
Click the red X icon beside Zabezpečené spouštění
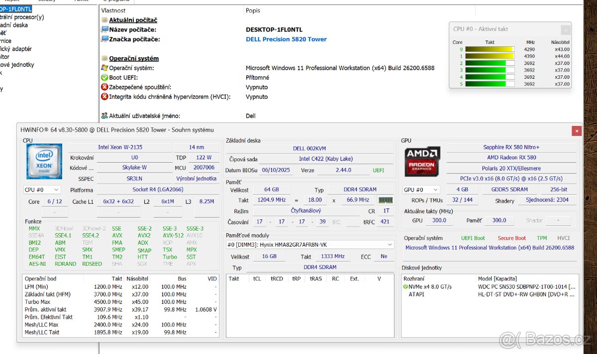point(104,87)
